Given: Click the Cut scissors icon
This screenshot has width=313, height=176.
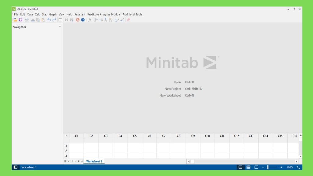Looking at the screenshot, I should point(33,20).
